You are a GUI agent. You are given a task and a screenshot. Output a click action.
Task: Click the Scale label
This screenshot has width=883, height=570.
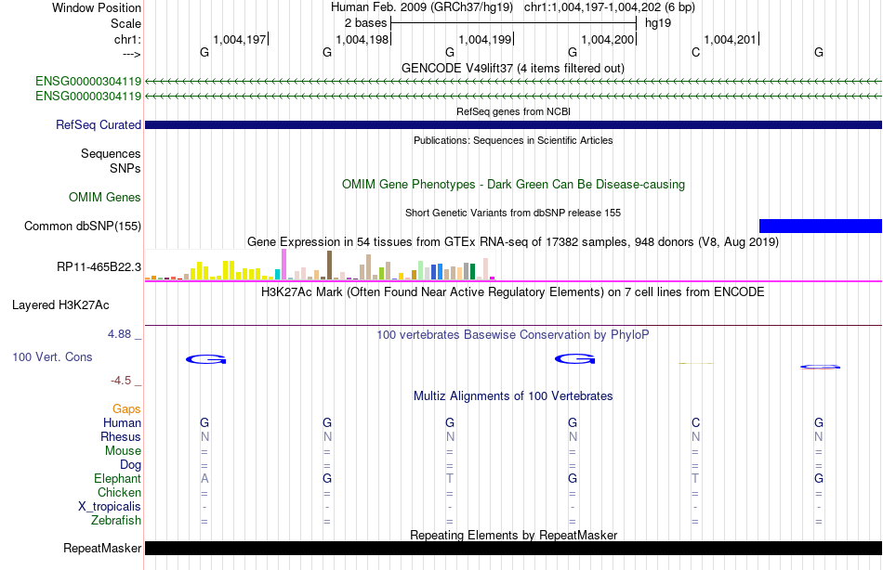pos(126,23)
